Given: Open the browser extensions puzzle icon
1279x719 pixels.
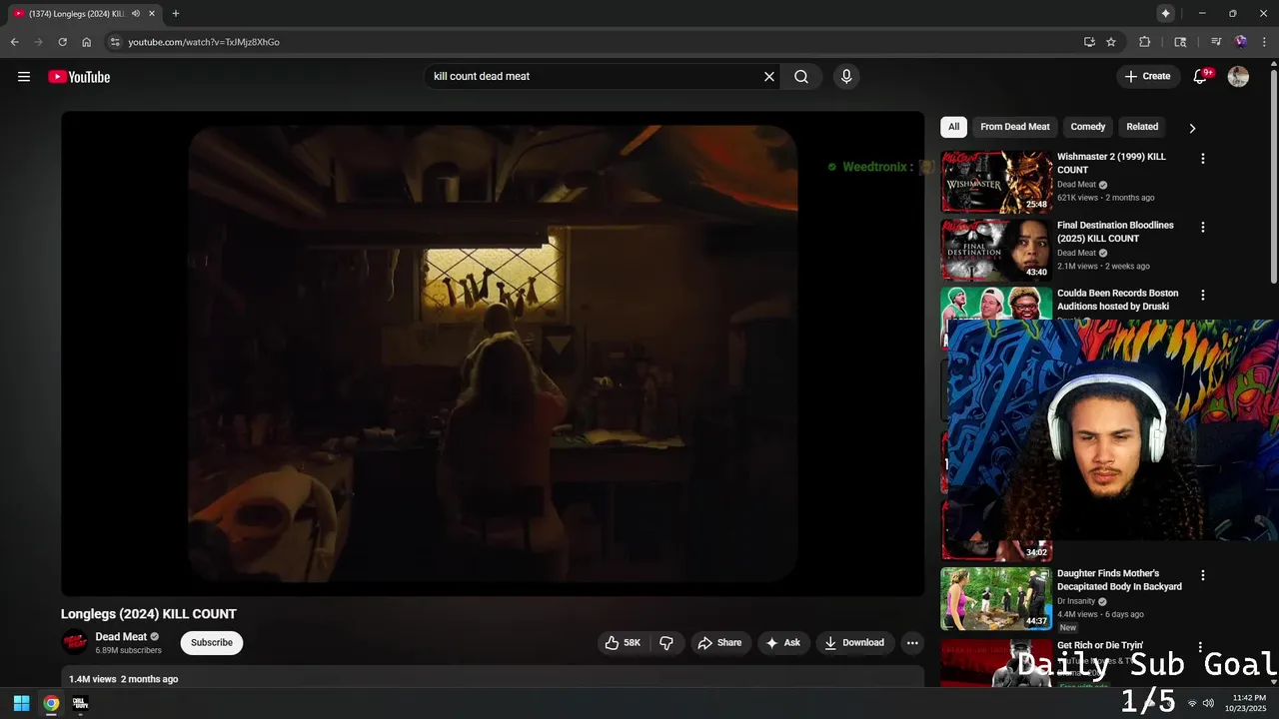Looking at the screenshot, I should pyautogui.click(x=1145, y=42).
